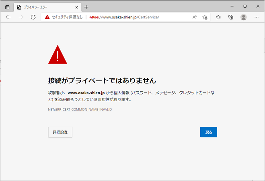Click bold www.osaka-shien.jp text in warning
The image size is (265, 181).
tap(86, 93)
